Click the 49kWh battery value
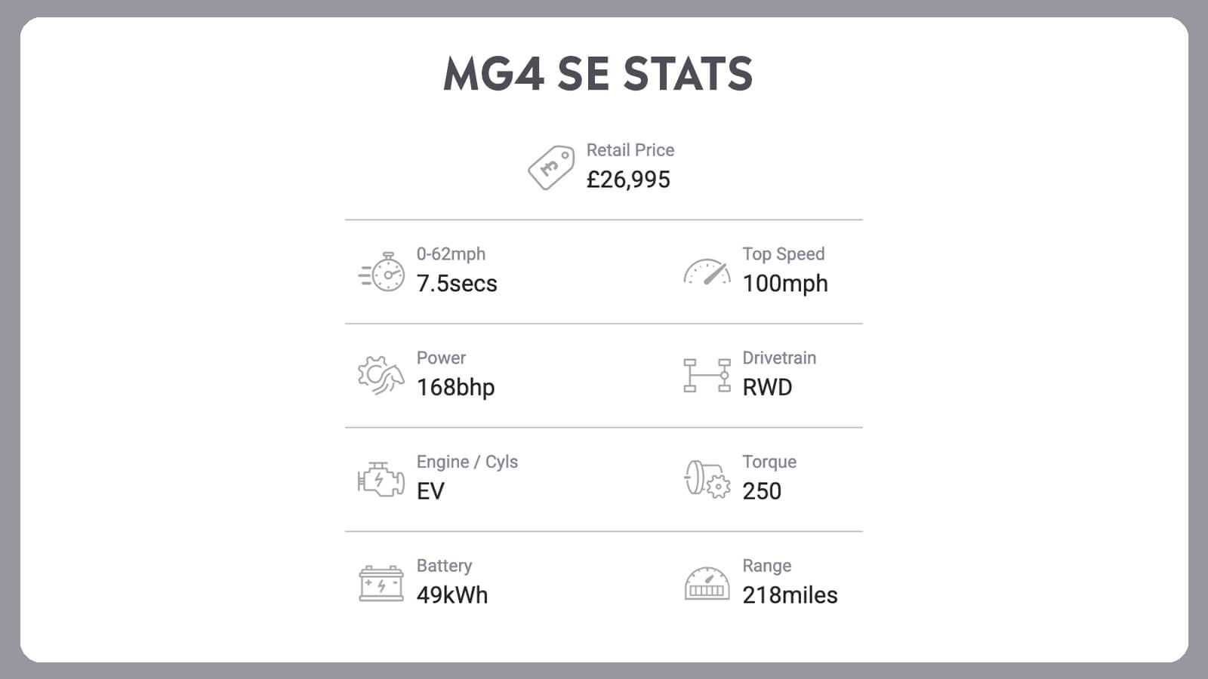The image size is (1208, 679). [452, 595]
